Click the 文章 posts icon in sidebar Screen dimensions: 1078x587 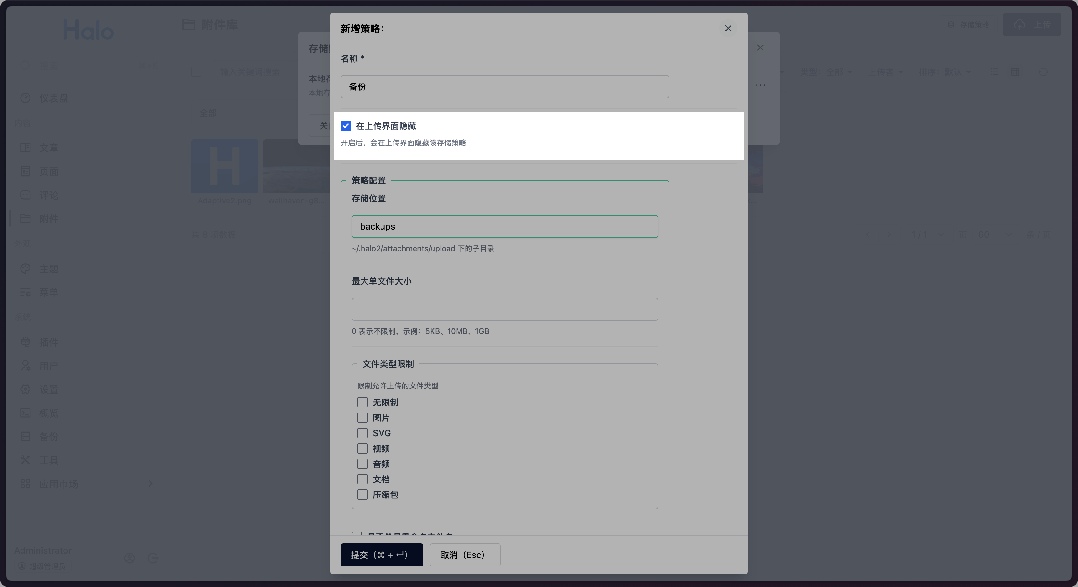26,148
